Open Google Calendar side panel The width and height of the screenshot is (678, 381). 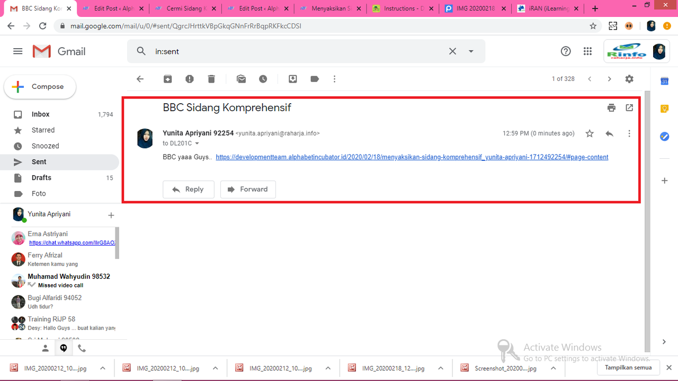[664, 81]
